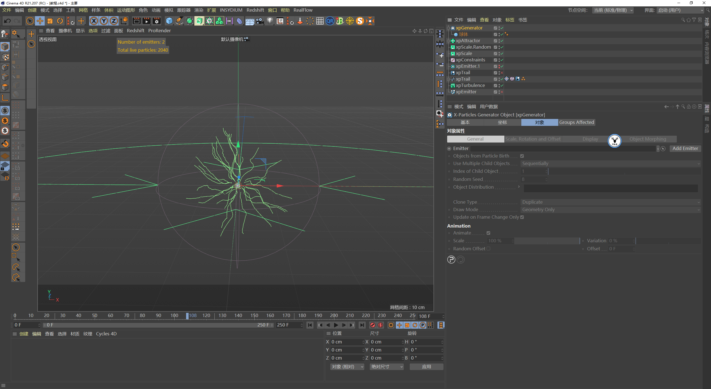Switch to the 坐标 tab
This screenshot has width=711, height=389.
coord(503,122)
